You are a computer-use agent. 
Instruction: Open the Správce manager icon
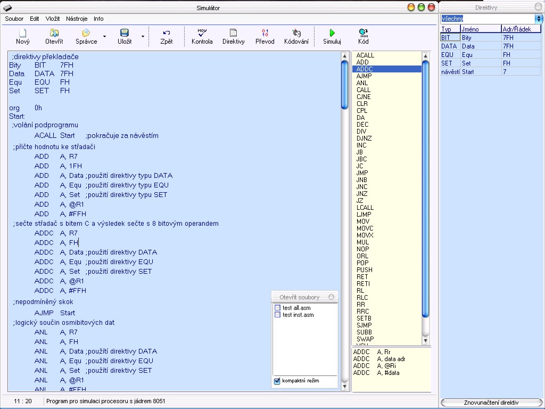(86, 34)
